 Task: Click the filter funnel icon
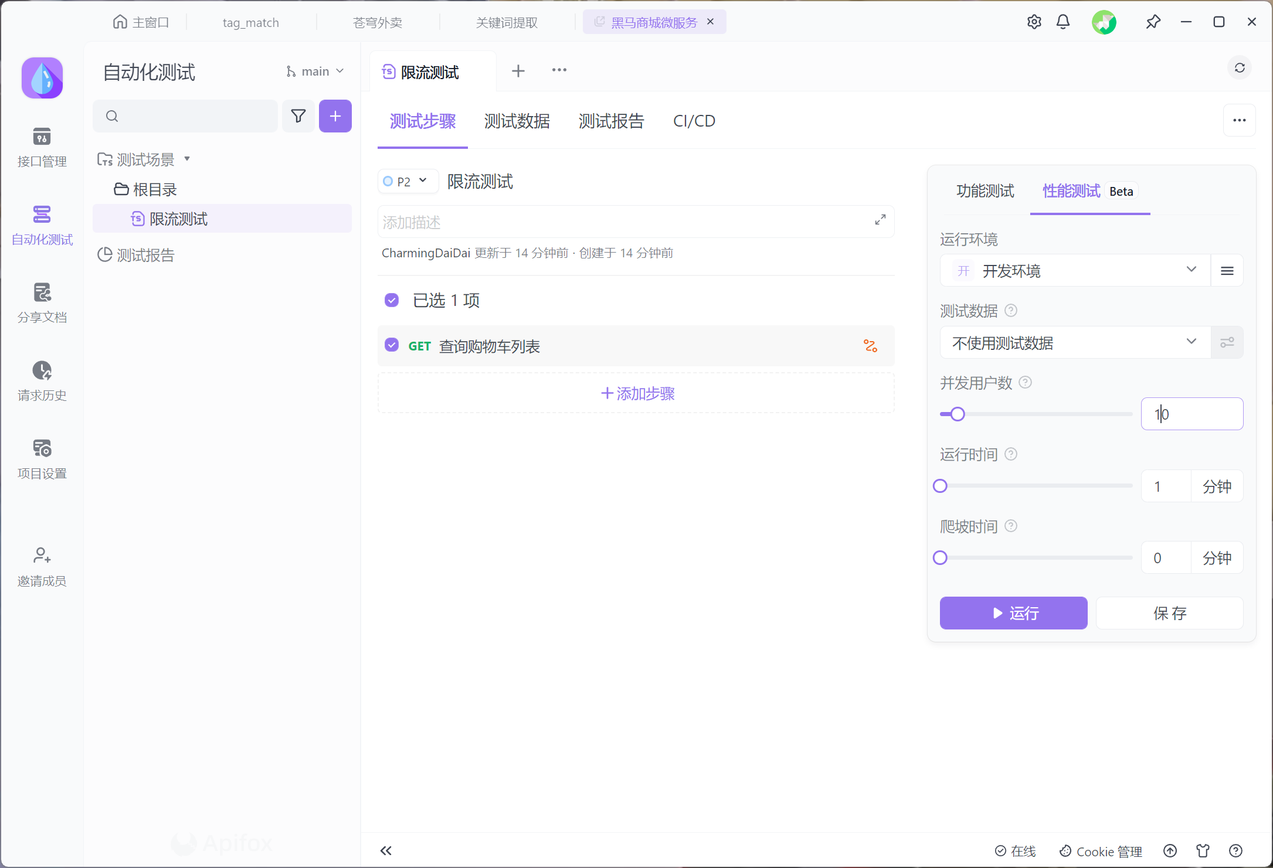click(298, 116)
